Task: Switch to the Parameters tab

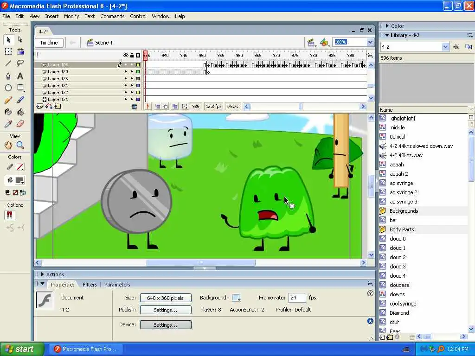Action: [x=117, y=285]
